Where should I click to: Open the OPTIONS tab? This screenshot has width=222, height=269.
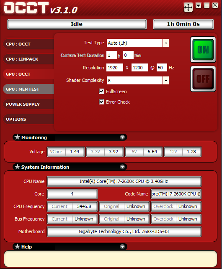[x=29, y=119]
